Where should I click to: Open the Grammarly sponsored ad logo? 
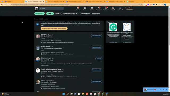click(x=113, y=27)
